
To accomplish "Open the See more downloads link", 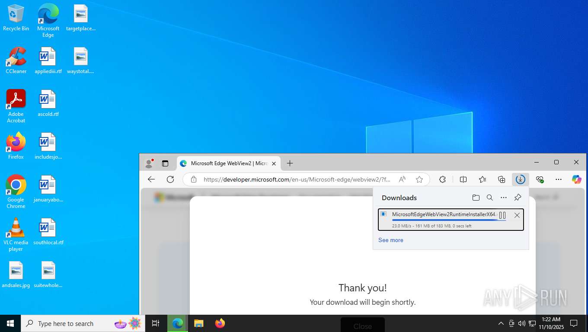I will point(390,240).
